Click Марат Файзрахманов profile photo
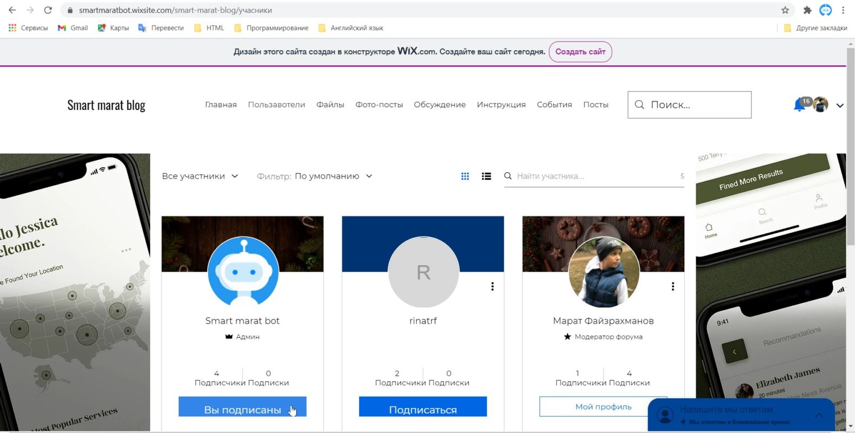The width and height of the screenshot is (855, 433). click(604, 272)
